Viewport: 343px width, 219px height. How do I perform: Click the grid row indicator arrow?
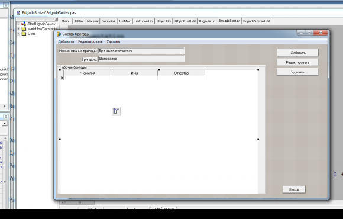(x=62, y=78)
